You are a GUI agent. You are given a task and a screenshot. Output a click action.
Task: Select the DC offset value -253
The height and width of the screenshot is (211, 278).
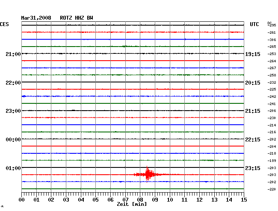[272, 54]
